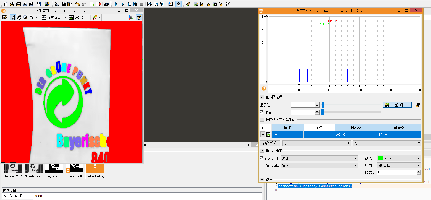
Task: Run the program with the play icon
Action: pyautogui.click(x=116, y=4)
